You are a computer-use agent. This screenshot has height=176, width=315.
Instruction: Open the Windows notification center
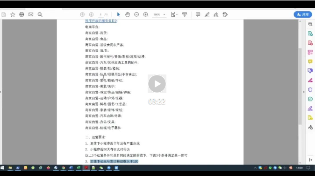(x=308, y=168)
